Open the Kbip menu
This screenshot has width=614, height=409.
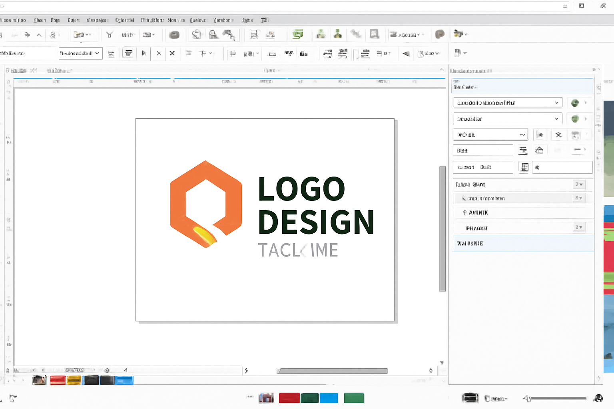coord(55,20)
